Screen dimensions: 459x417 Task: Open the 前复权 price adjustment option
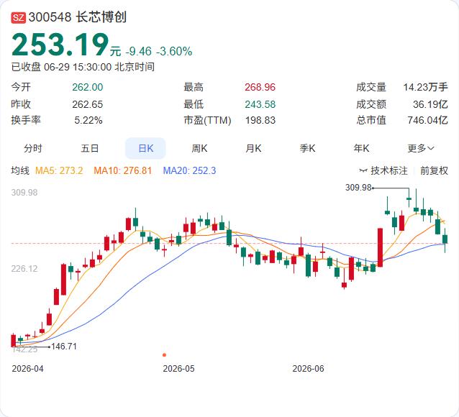pos(434,170)
